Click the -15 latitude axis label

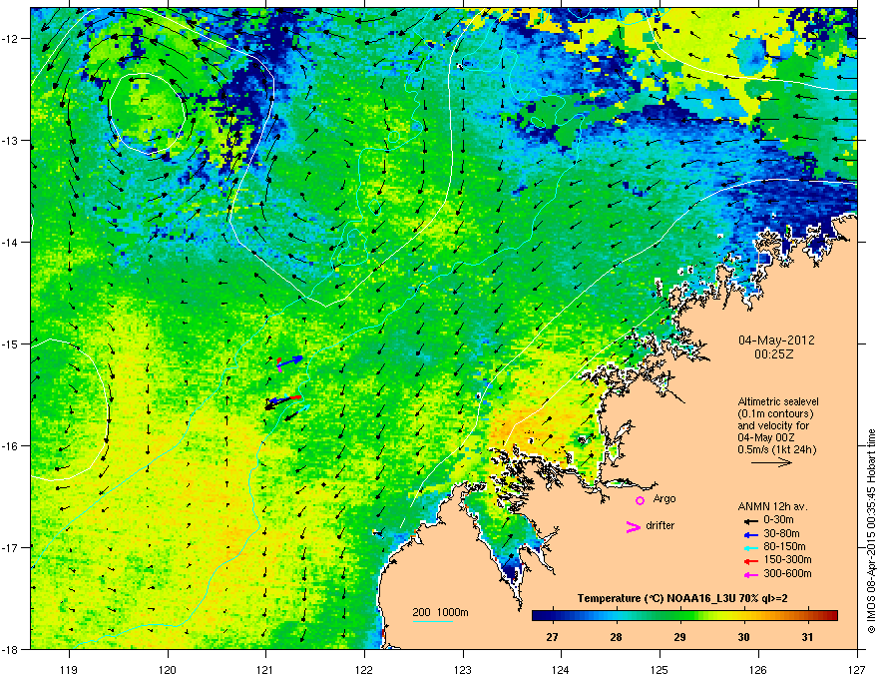pyautogui.click(x=11, y=343)
